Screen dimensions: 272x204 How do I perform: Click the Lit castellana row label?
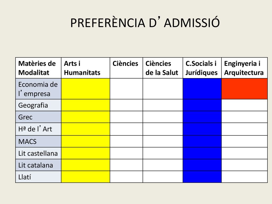tap(38, 153)
